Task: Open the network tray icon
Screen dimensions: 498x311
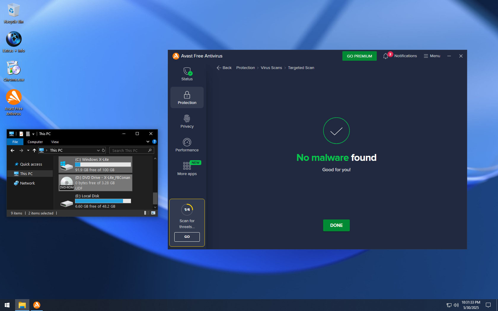Action: (x=449, y=305)
